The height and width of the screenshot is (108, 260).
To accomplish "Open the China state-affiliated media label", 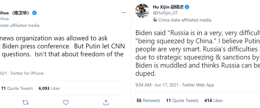I will pos(185,20).
